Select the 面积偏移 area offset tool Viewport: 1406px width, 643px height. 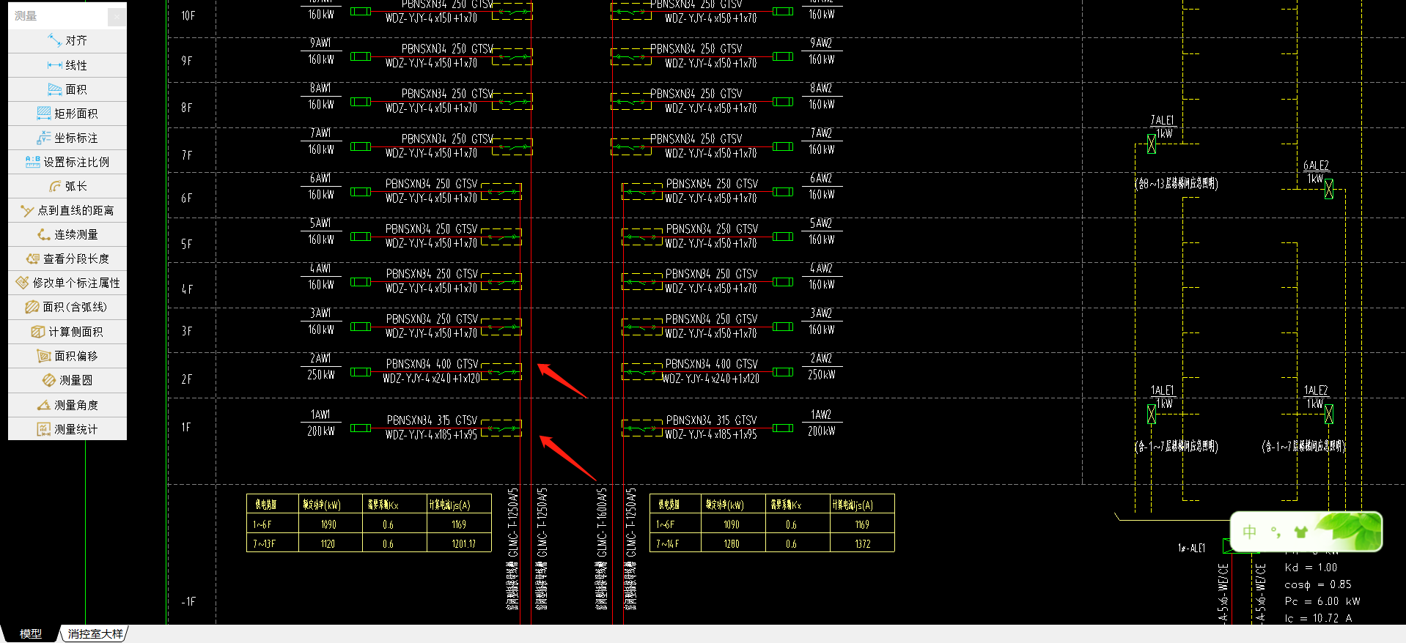pos(67,356)
